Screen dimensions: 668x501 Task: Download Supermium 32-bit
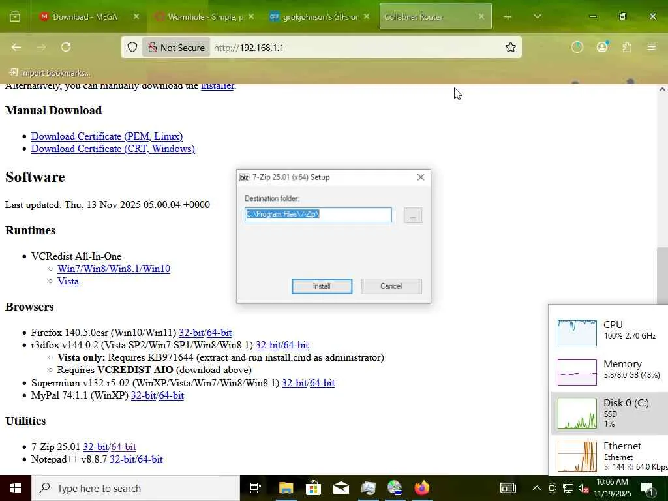294,383
